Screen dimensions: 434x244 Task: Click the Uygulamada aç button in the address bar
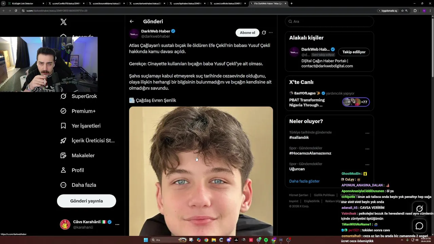pos(388,11)
